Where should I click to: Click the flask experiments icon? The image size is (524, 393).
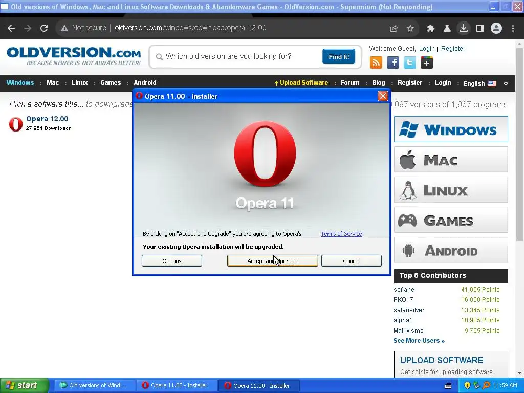(447, 29)
